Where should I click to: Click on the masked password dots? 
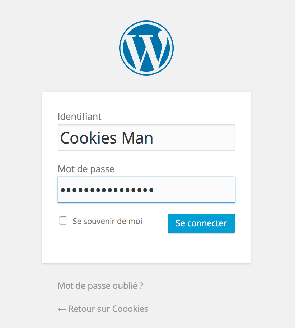click(107, 190)
